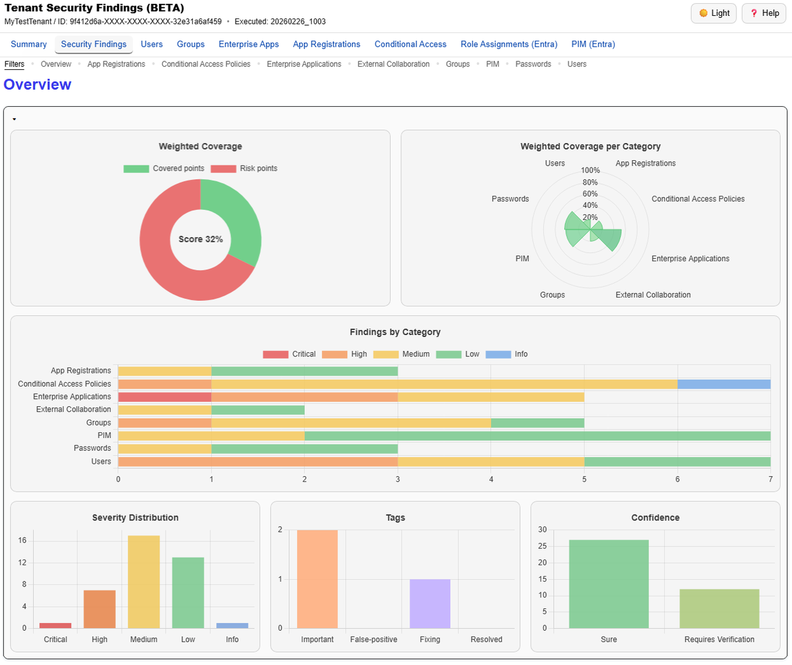Open Help via the question mark icon

tap(756, 13)
